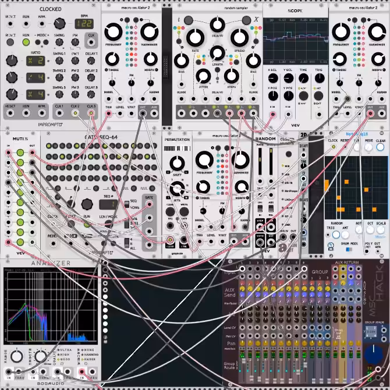Image resolution: width=390 pixels, height=390 pixels.
Task: Click the BPM display reading 122
Action: (84, 24)
